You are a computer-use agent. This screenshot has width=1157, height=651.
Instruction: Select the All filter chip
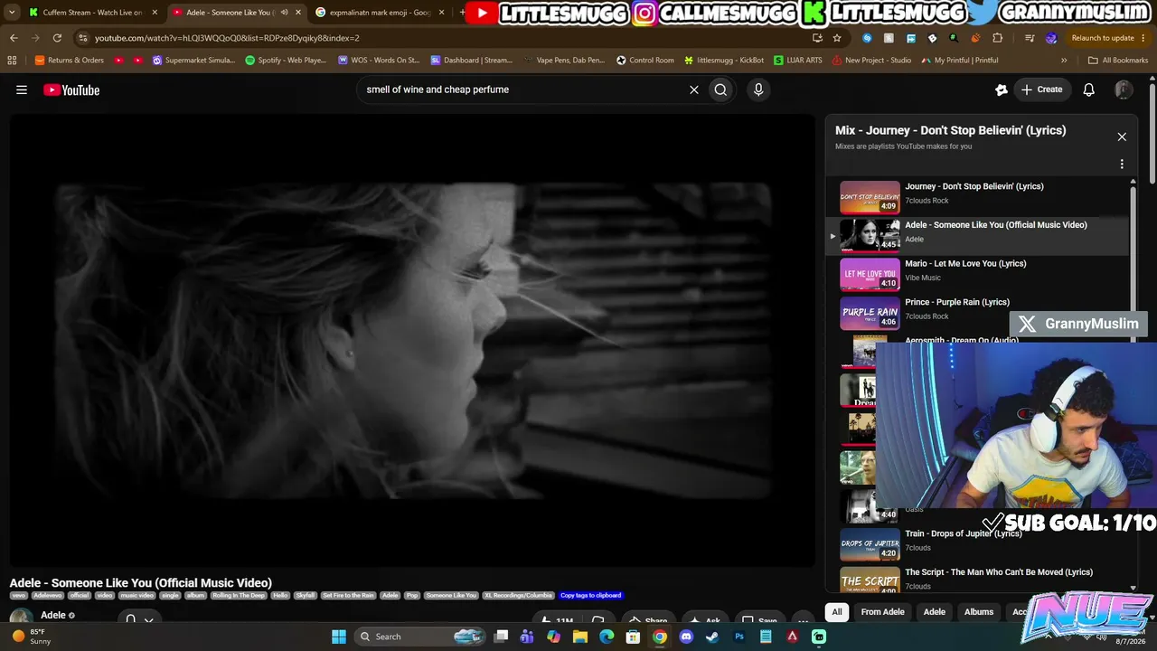click(837, 612)
